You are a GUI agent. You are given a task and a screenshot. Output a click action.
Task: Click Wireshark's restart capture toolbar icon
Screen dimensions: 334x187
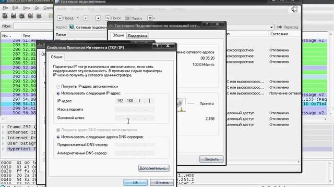[x=39, y=16]
